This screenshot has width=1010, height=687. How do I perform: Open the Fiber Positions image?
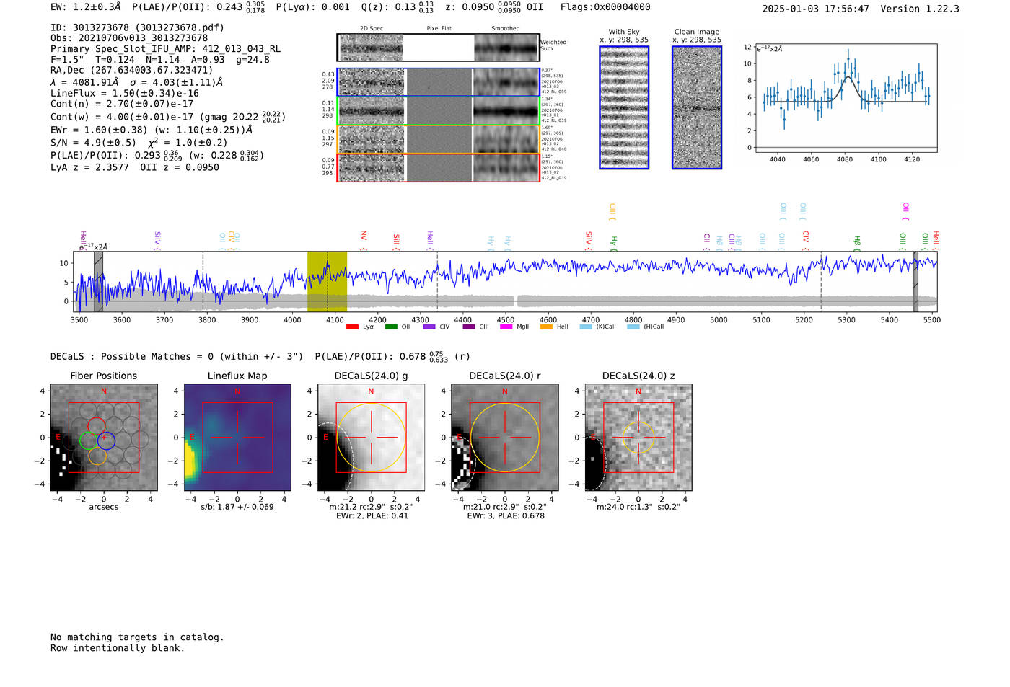[x=104, y=438]
